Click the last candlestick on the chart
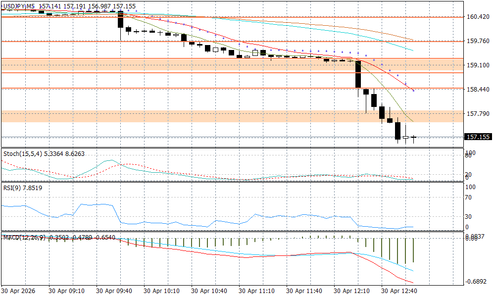This screenshot has height=297, width=495. point(413,137)
